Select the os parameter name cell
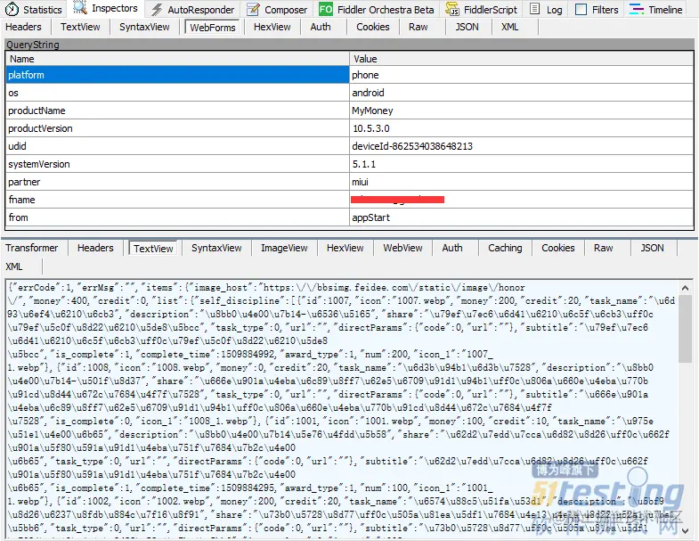 177,93
